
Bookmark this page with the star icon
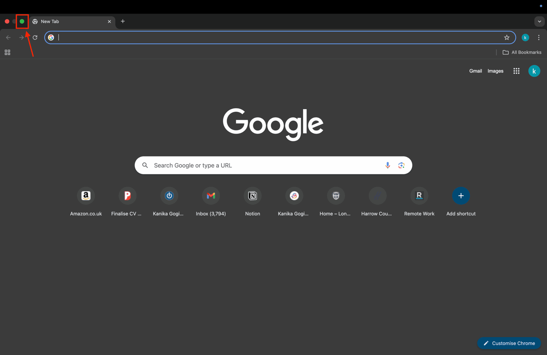click(507, 37)
